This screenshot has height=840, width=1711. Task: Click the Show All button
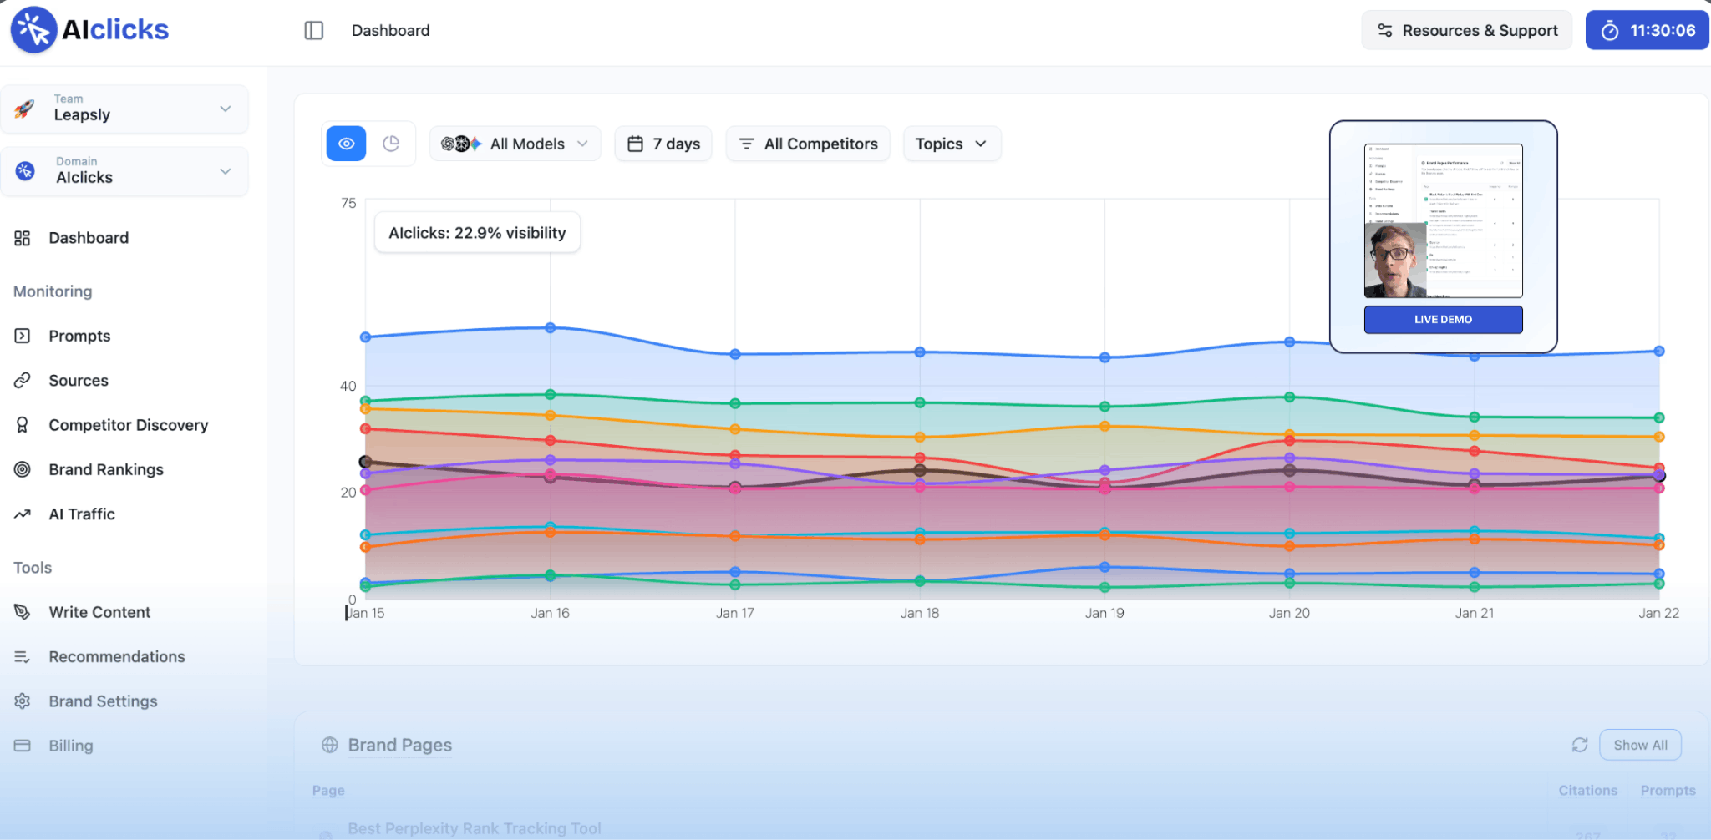coord(1640,744)
